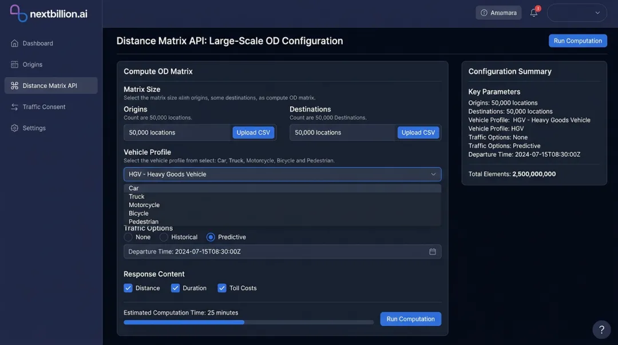Image resolution: width=618 pixels, height=345 pixels.
Task: Upload CSV for Destinations
Action: 418,133
